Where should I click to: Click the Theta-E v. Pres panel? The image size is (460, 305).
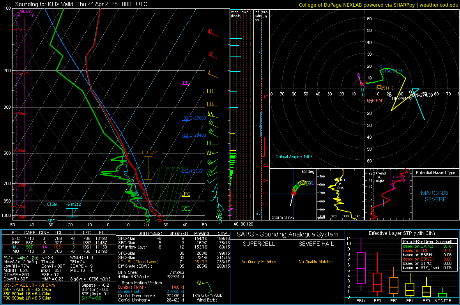pos(340,194)
